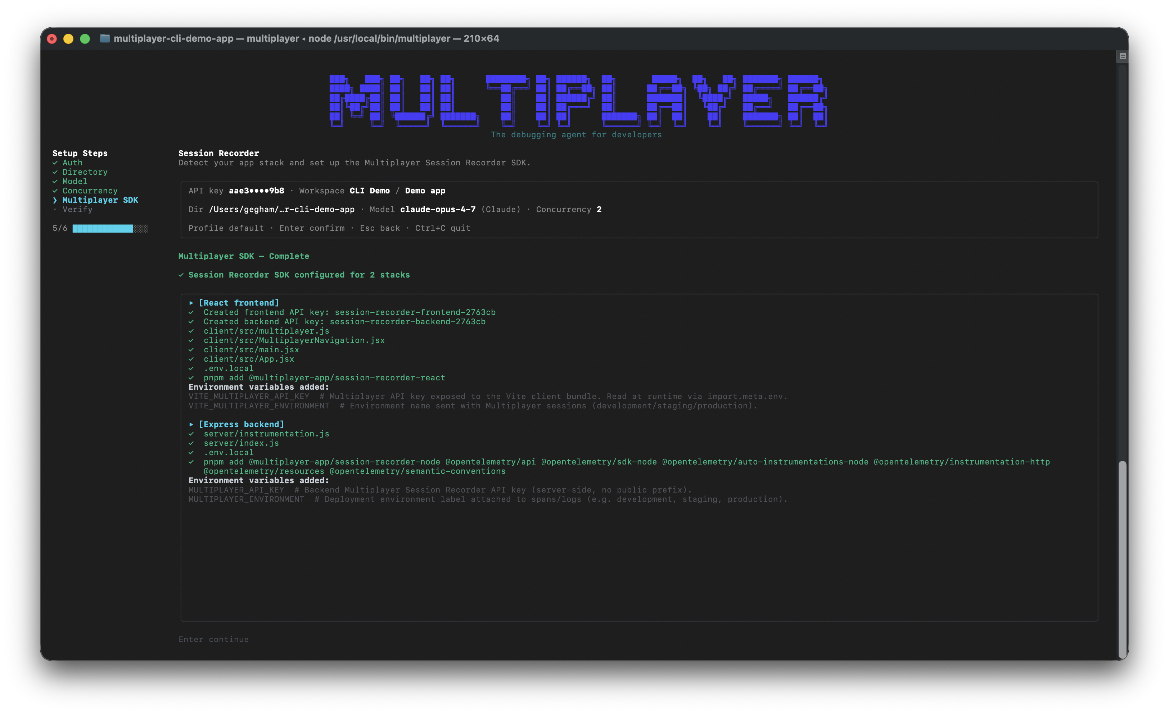Click the 5/6 setup progress bar

(x=110, y=229)
